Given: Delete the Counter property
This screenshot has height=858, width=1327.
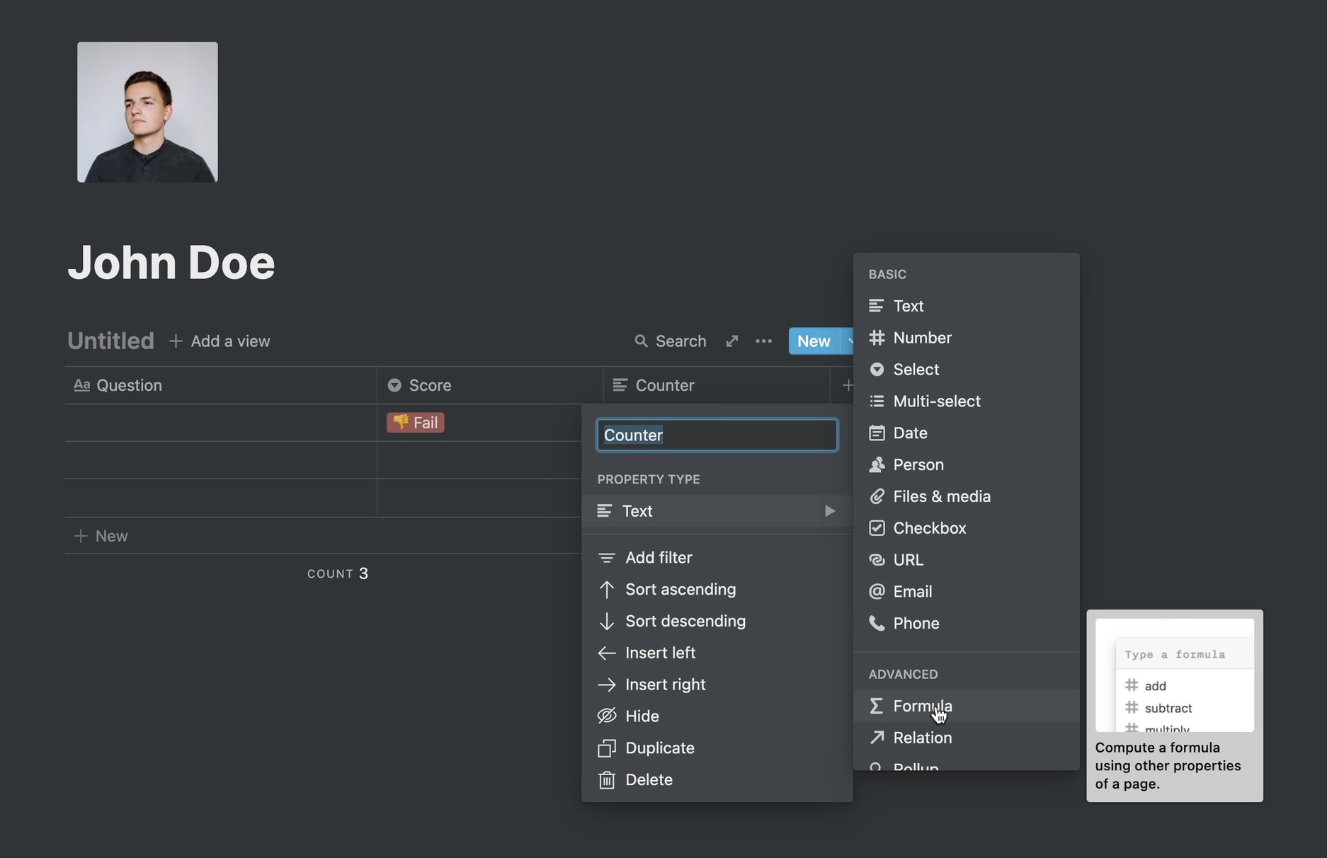Looking at the screenshot, I should click(717, 780).
